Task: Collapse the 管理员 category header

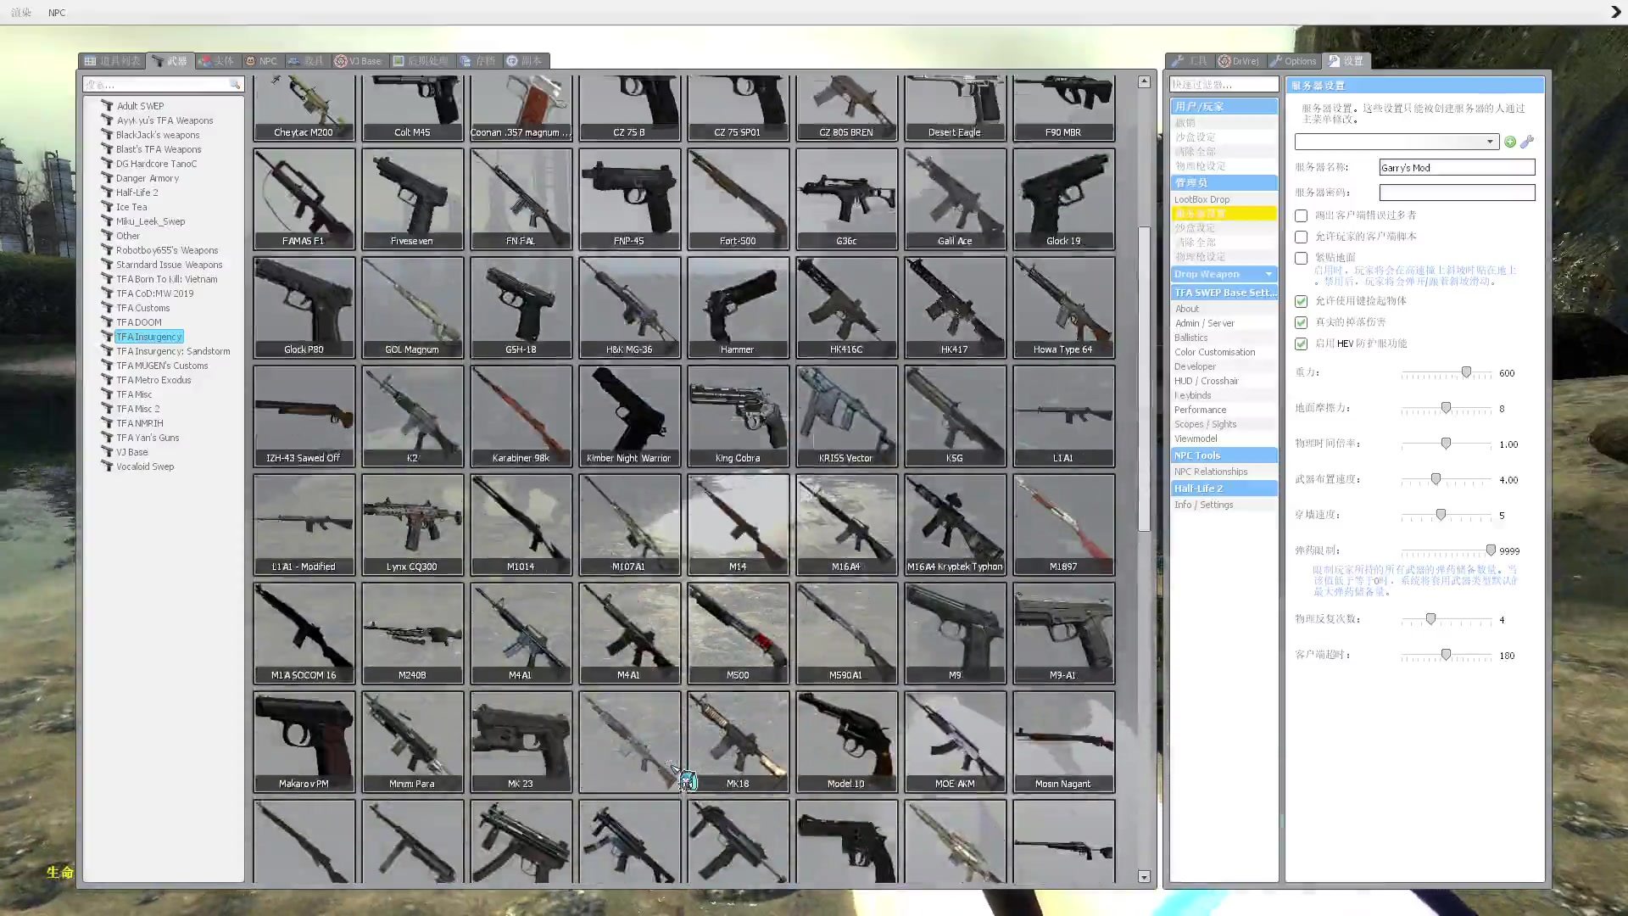Action: coord(1224,182)
